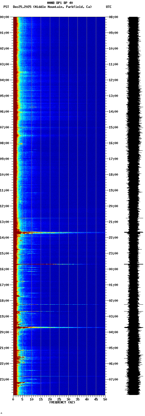Click the 23:00 PST time label
The image size is (145, 416).
click(4, 379)
